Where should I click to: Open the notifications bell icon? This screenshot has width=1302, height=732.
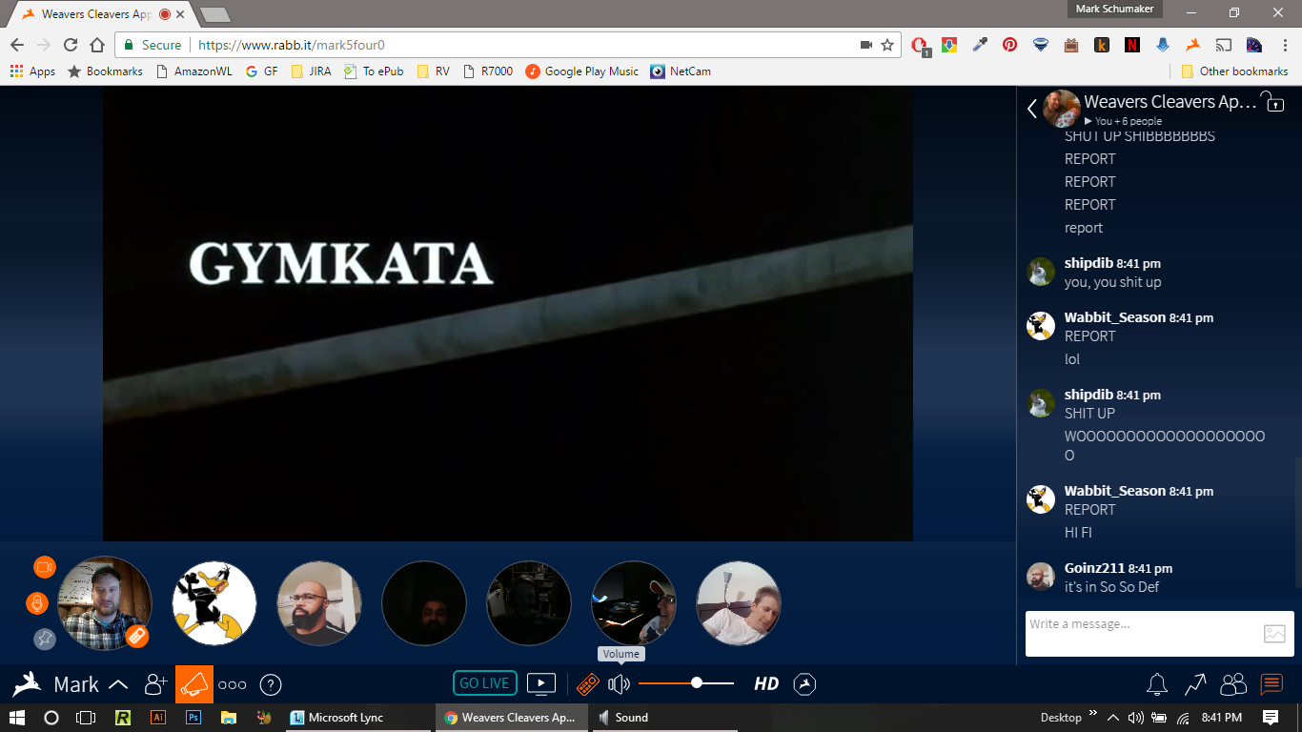point(1157,684)
